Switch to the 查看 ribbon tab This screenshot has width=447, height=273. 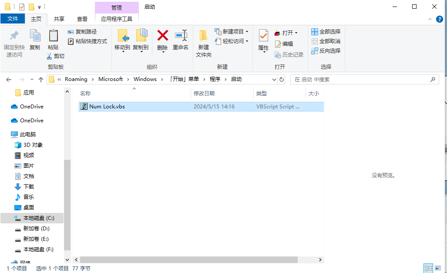(82, 19)
